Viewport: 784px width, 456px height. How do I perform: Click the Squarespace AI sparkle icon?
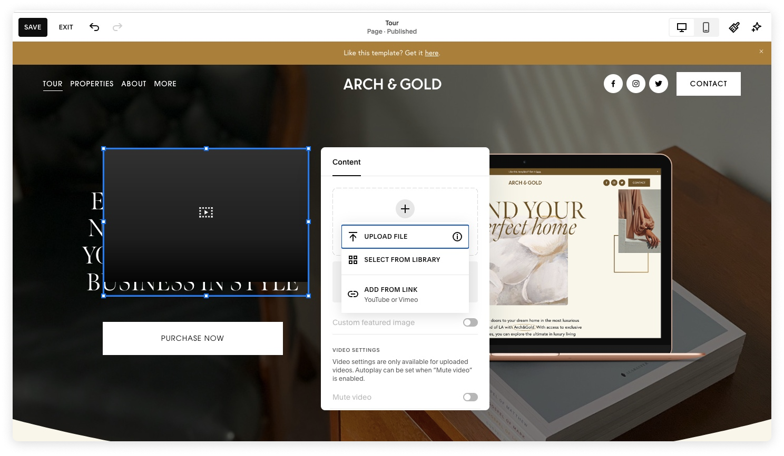(x=756, y=27)
